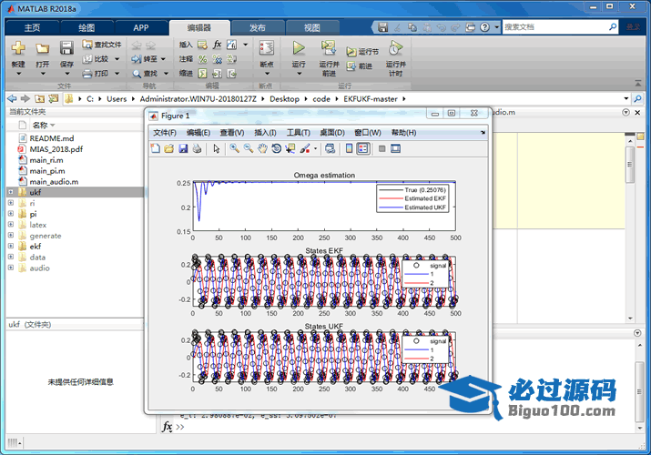Toggle Insert Legend in Figure 1 toolbar
The height and width of the screenshot is (455, 651).
click(x=363, y=148)
